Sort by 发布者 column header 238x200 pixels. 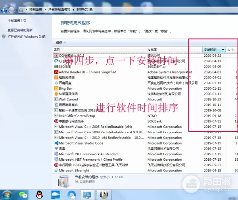[x=152, y=50]
